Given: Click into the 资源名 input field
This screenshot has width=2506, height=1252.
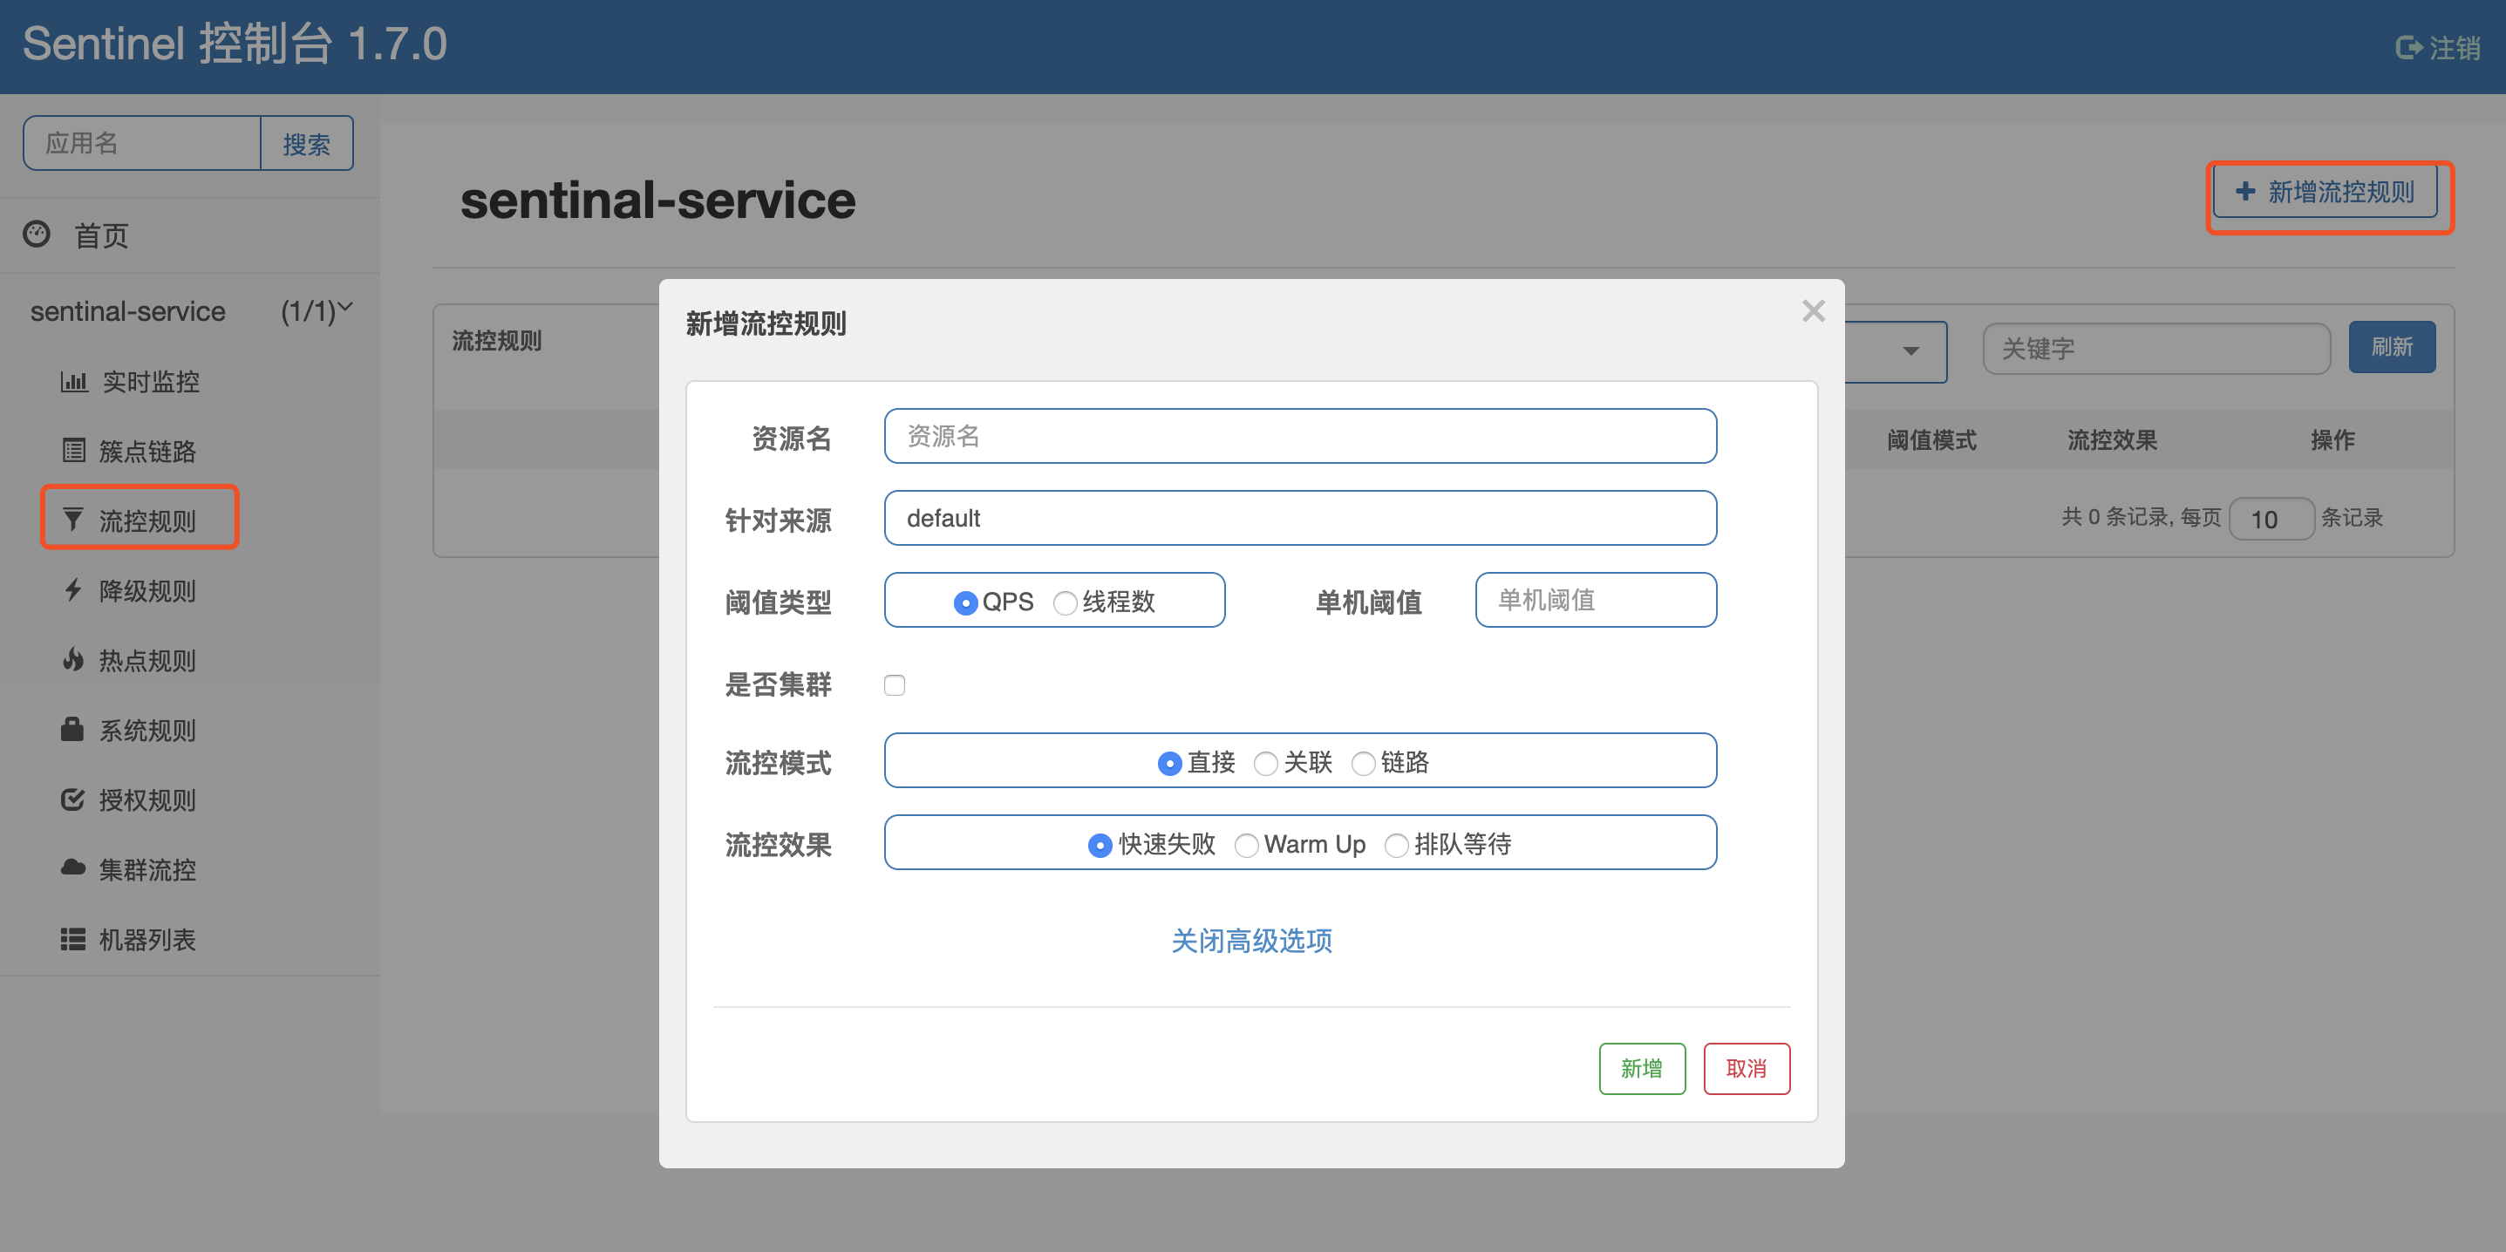Looking at the screenshot, I should click(x=1298, y=437).
